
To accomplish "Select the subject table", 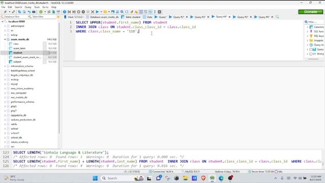I will point(17,62).
